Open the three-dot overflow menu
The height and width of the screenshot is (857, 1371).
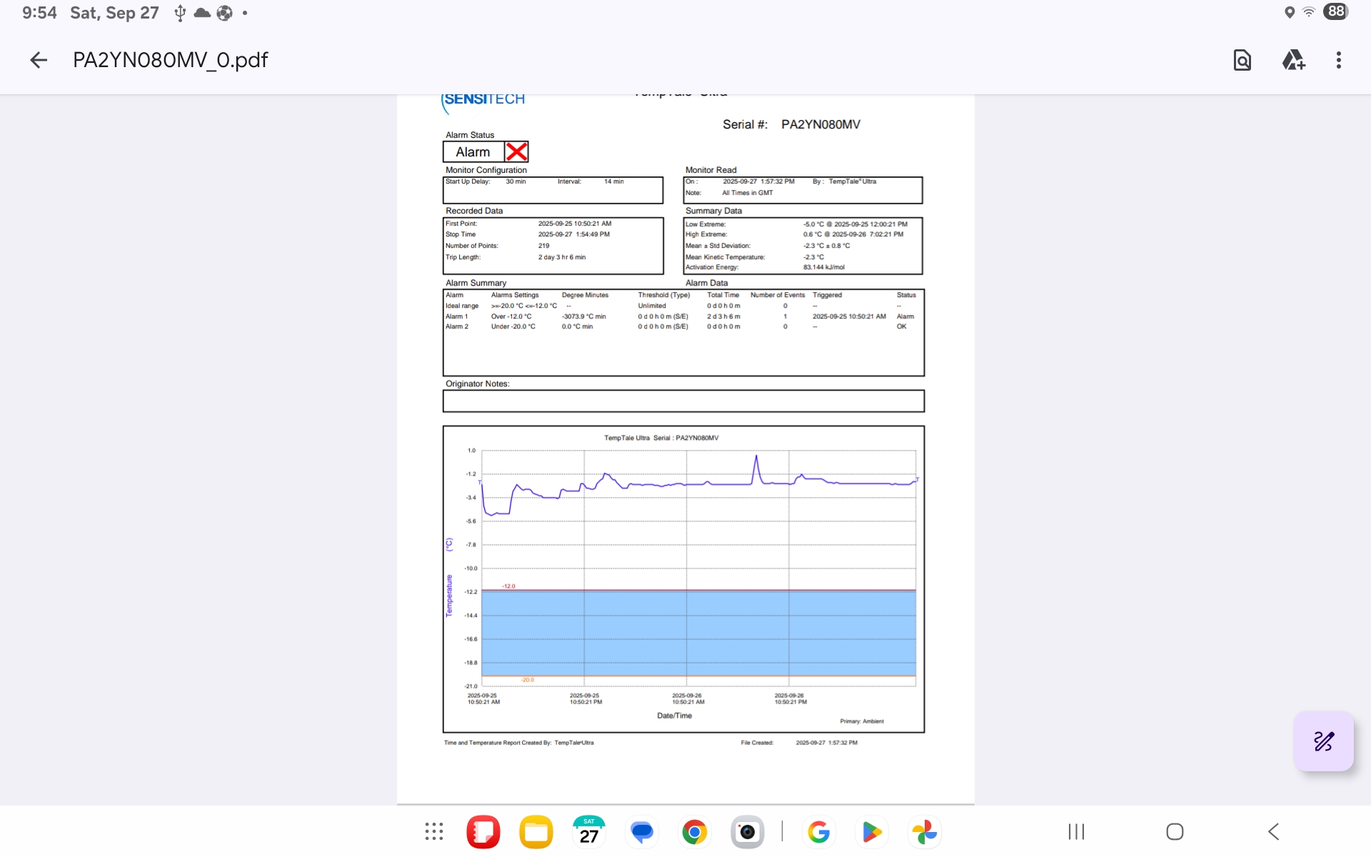coord(1338,60)
